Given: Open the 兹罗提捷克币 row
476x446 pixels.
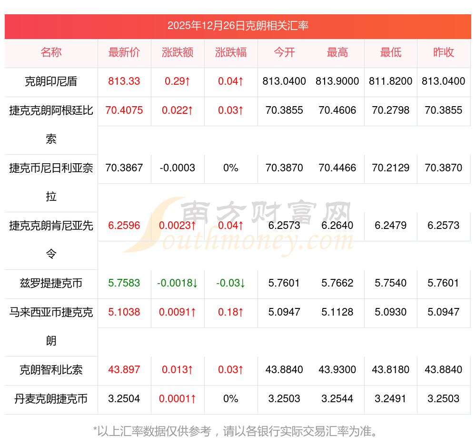Looking at the screenshot, I should click(x=51, y=283).
